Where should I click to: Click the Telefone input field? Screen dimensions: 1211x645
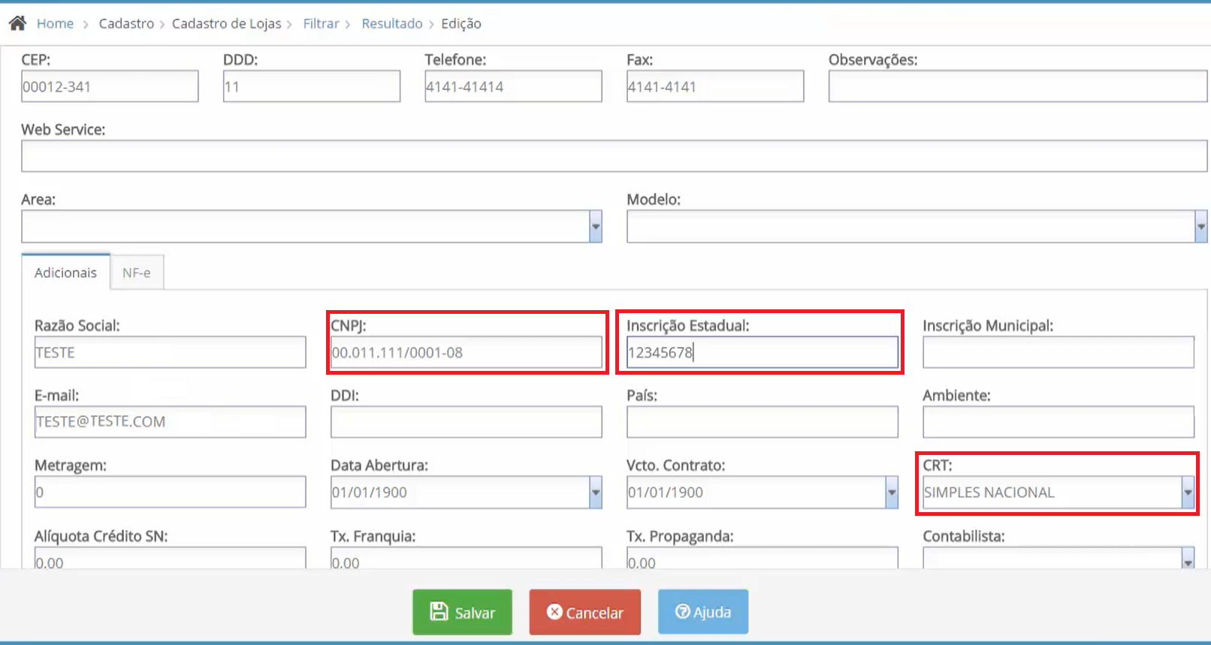point(513,86)
